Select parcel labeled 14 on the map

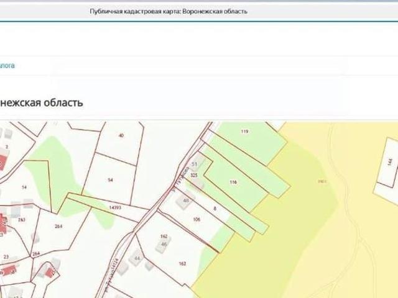tap(24, 187)
